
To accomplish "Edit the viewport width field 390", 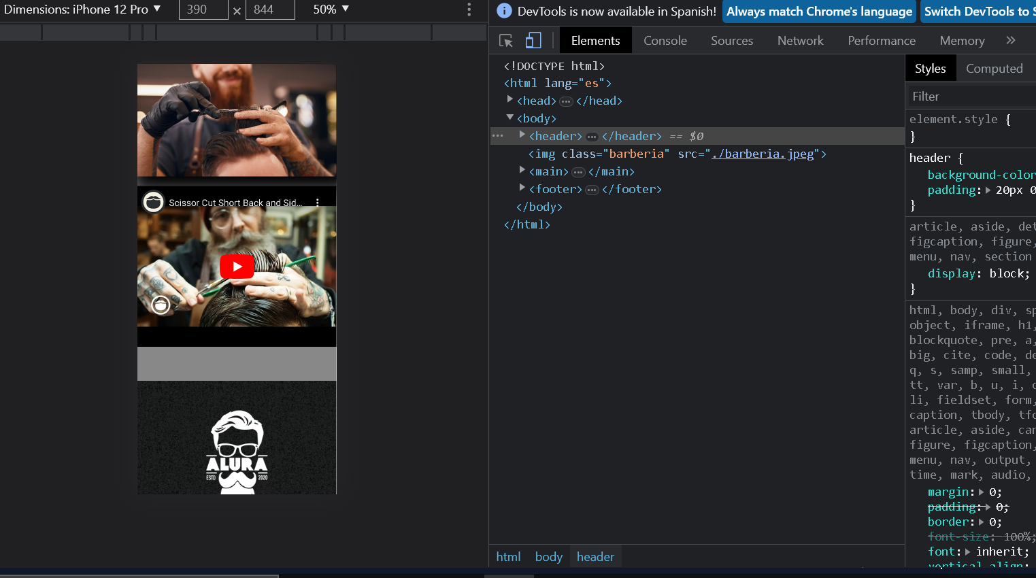I will (x=203, y=10).
